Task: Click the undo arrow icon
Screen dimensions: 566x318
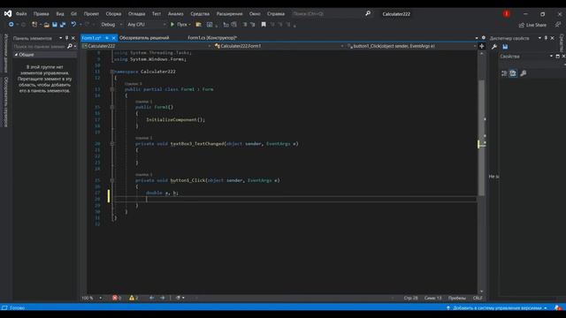Action: (x=73, y=25)
